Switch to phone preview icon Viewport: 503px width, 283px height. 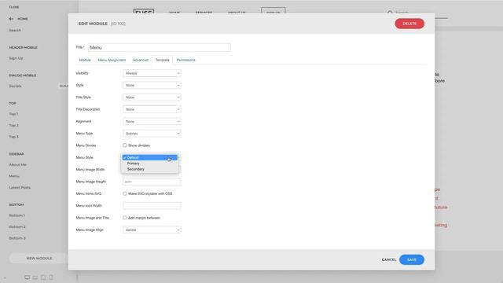point(50,277)
